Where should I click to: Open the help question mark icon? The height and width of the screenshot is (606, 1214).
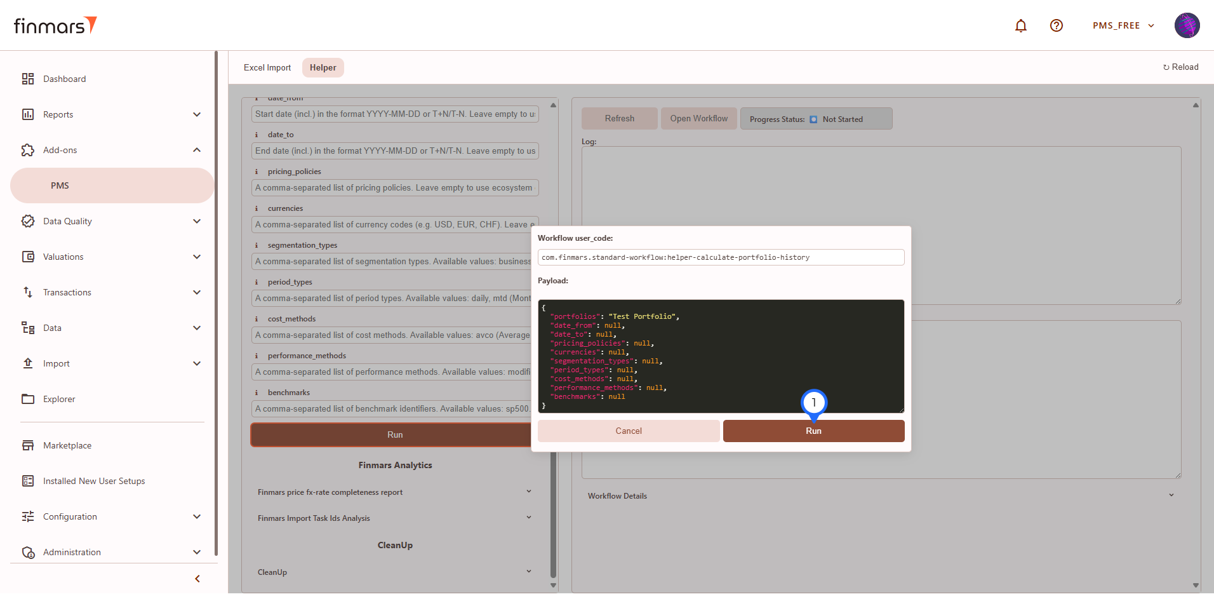pos(1056,25)
